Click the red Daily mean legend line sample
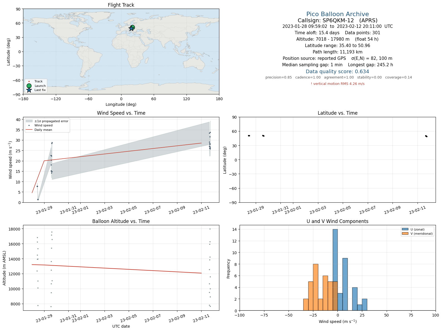 (x=29, y=130)
